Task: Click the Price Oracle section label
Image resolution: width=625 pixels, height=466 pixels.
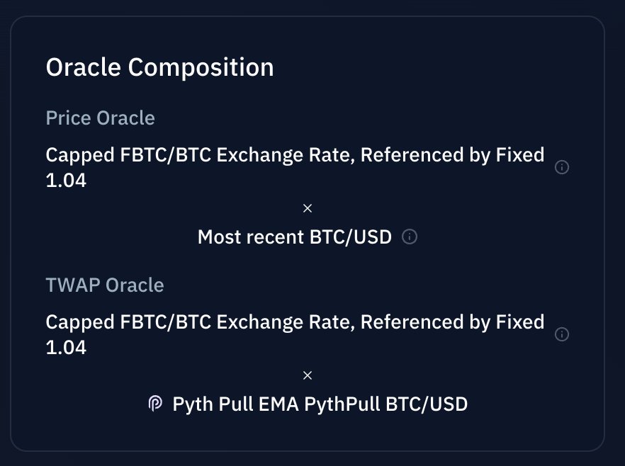Action: click(x=100, y=118)
